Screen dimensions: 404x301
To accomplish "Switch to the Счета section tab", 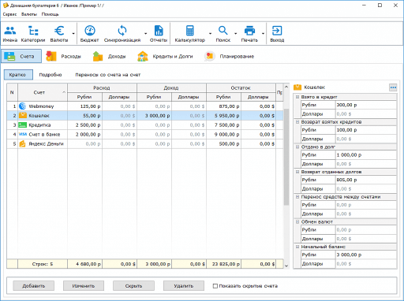I will click(21, 56).
